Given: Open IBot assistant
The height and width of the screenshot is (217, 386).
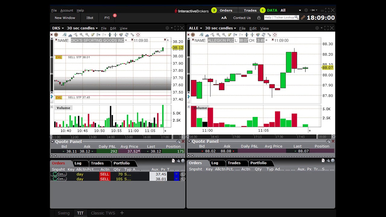Looking at the screenshot, I should pos(90,18).
